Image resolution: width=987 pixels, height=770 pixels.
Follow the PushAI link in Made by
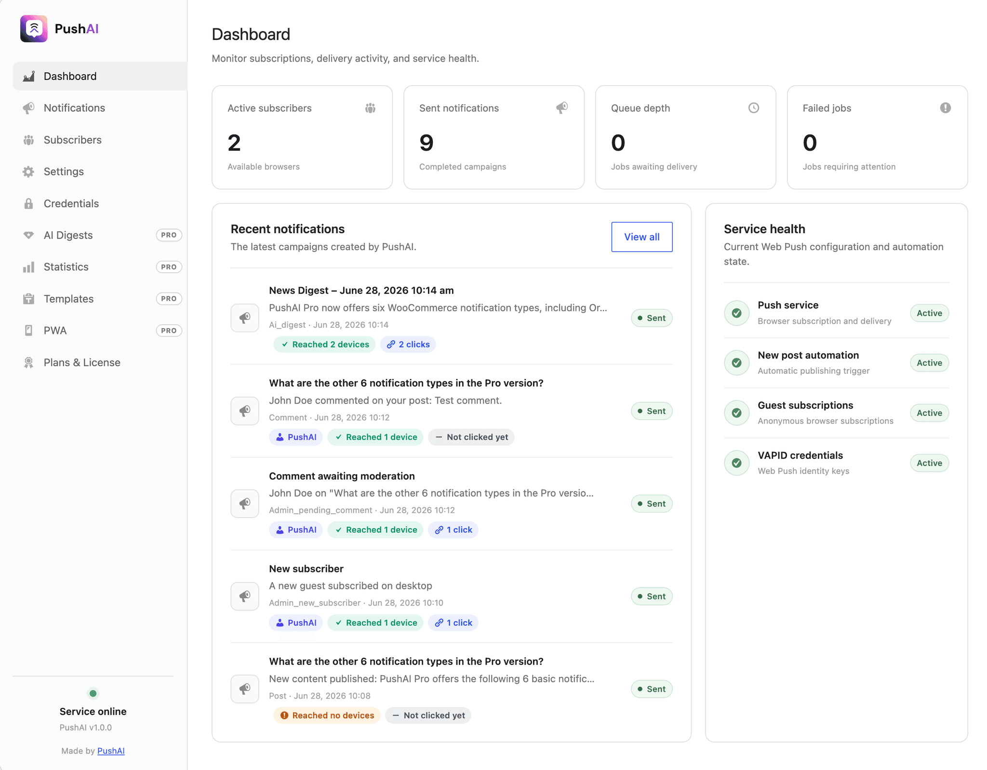point(111,751)
